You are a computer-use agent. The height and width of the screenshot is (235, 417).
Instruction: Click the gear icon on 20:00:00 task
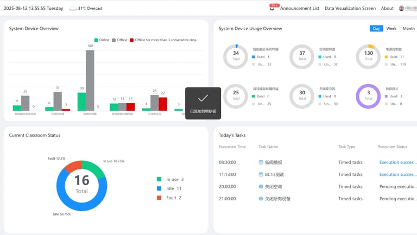(x=261, y=187)
